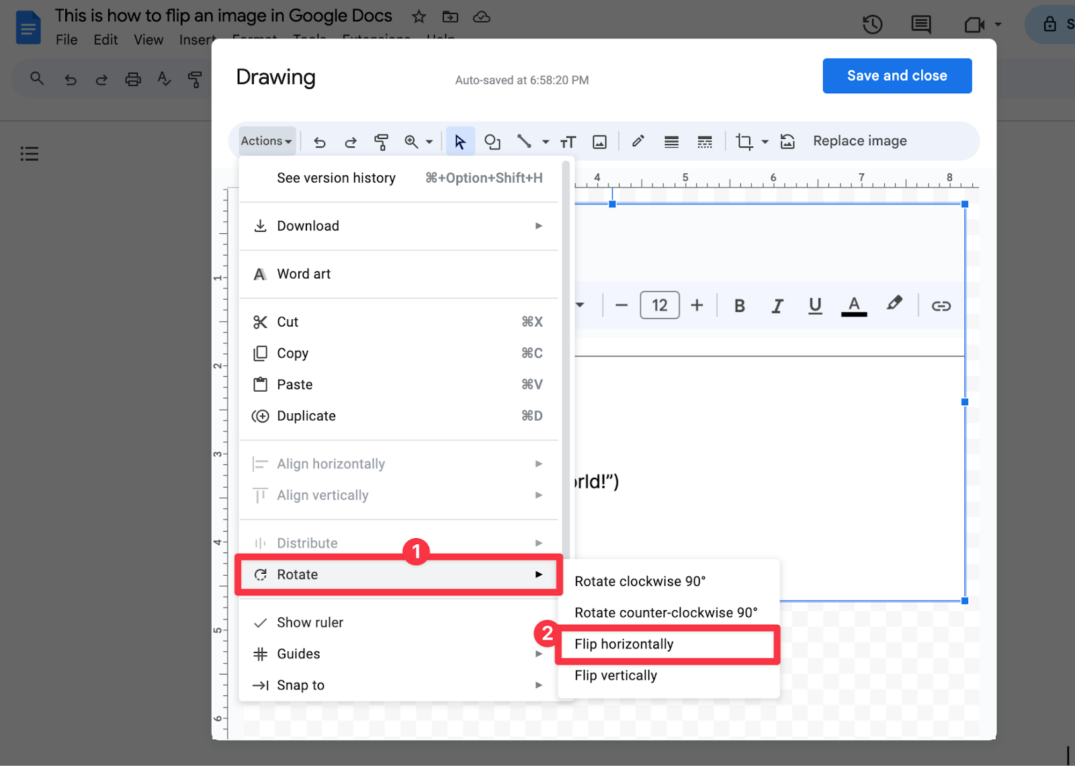
Task: Click the Replace image button
Action: 860,141
